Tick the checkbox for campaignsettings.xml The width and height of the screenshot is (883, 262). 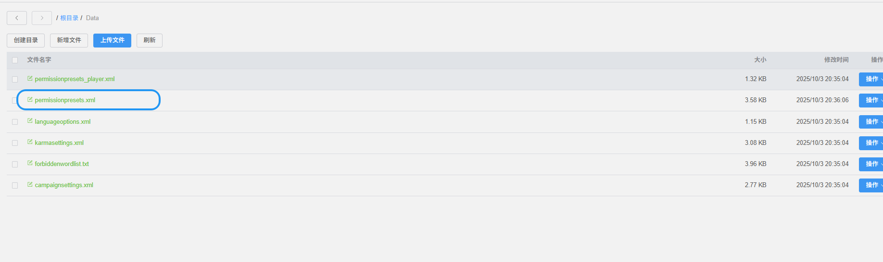click(15, 185)
